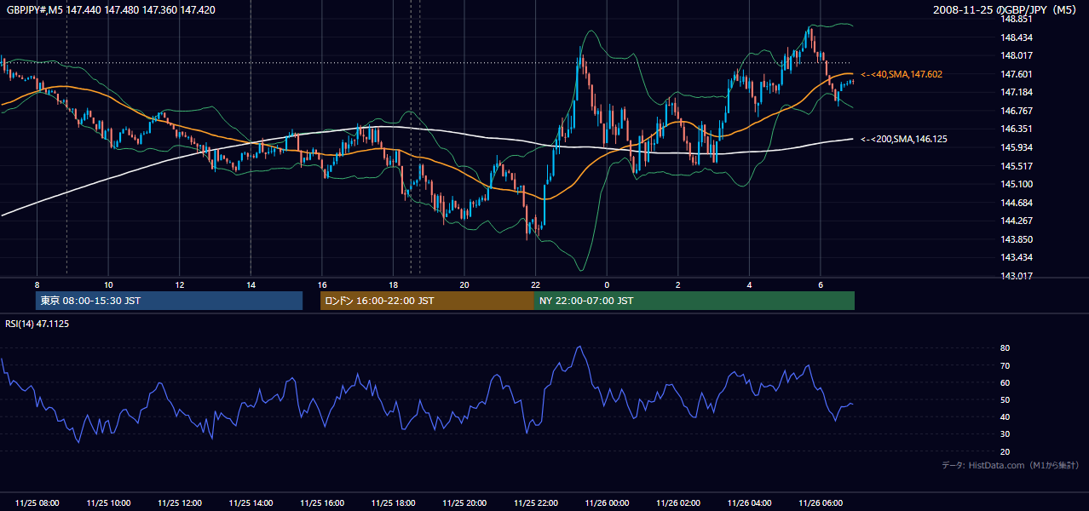Click price axis label 147.601
Image resolution: width=1089 pixels, height=511 pixels.
[1018, 74]
